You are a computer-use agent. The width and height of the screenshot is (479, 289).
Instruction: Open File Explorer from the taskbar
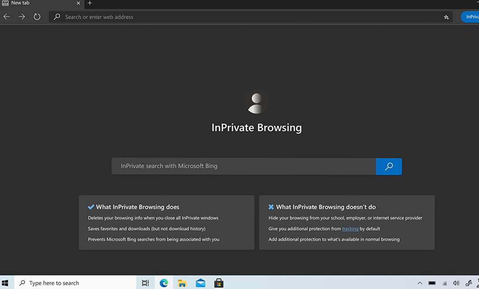(x=182, y=283)
